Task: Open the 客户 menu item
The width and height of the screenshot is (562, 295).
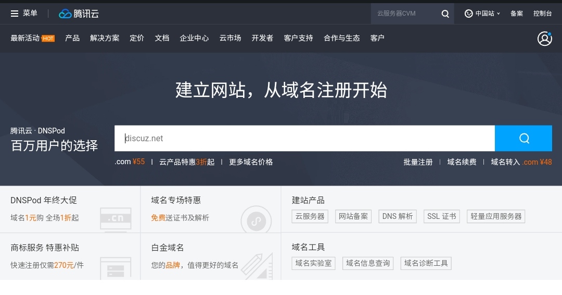Action: (377, 38)
